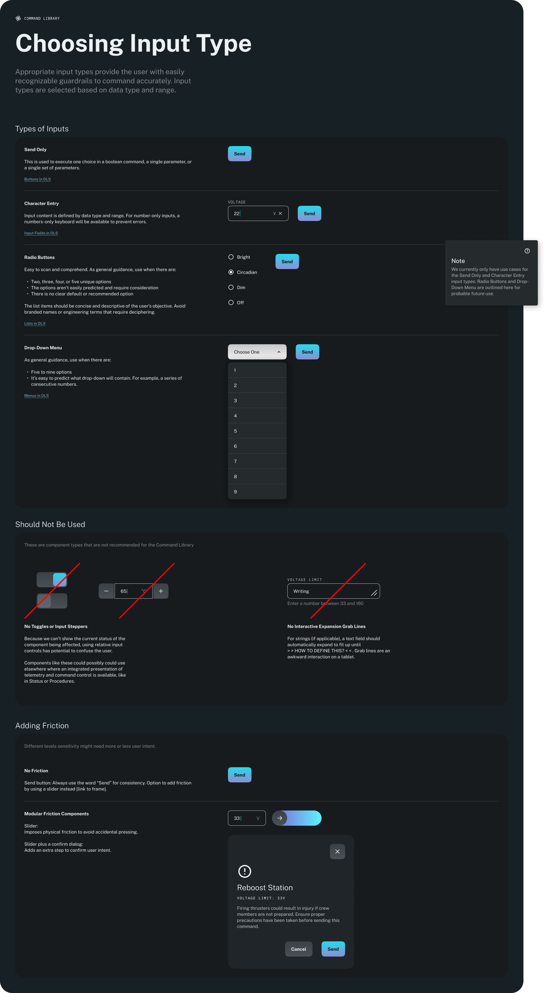Choose option 5 from the drop-down list
This screenshot has height=993, width=550.
pyautogui.click(x=257, y=431)
